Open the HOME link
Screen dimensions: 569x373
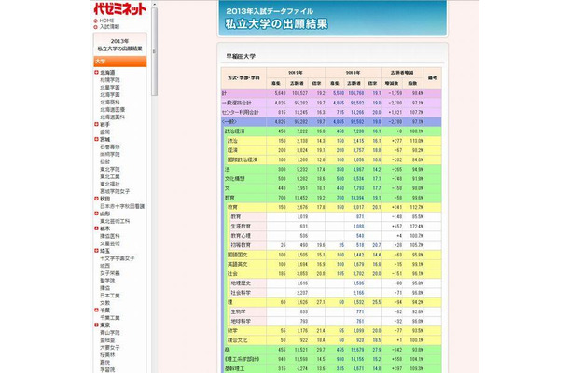tap(106, 21)
